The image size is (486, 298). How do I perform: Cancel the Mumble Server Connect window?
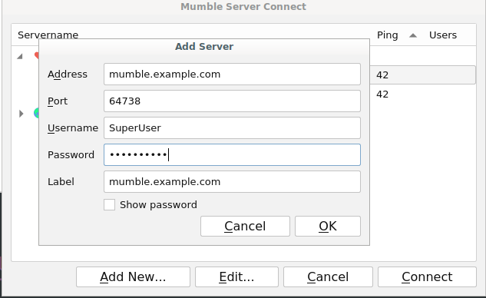point(328,277)
